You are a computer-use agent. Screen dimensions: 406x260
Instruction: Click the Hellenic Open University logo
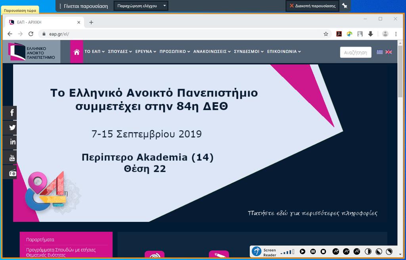(32, 52)
